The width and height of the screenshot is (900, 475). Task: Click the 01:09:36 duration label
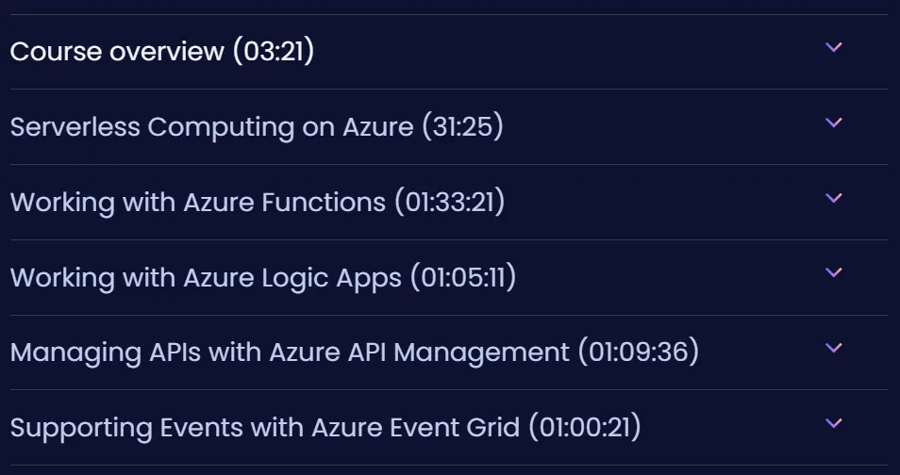pos(639,352)
